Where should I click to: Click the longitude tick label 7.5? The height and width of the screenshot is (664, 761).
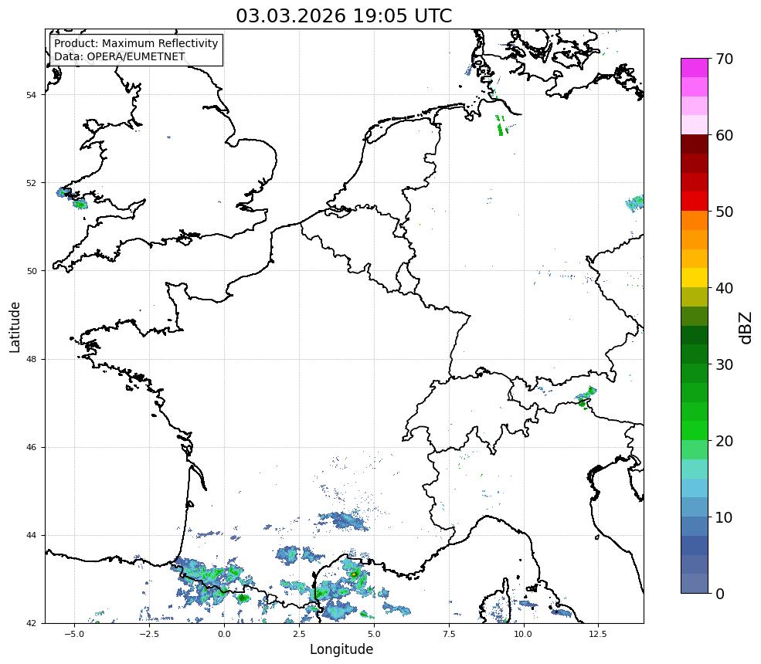pos(449,634)
